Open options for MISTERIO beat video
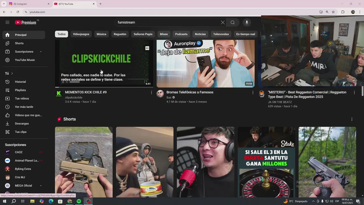 coord(354,93)
